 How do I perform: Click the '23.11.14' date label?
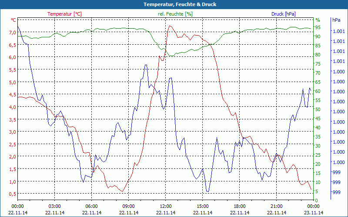313,213
